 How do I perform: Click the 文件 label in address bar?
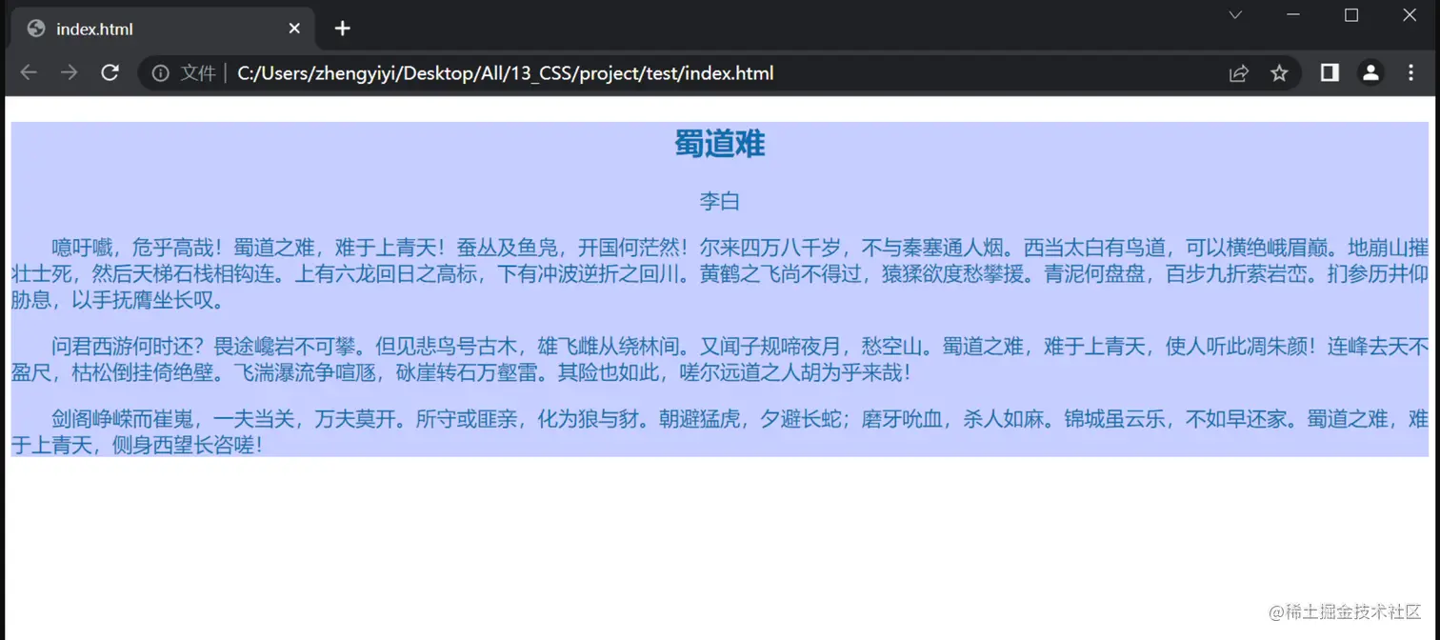click(198, 73)
